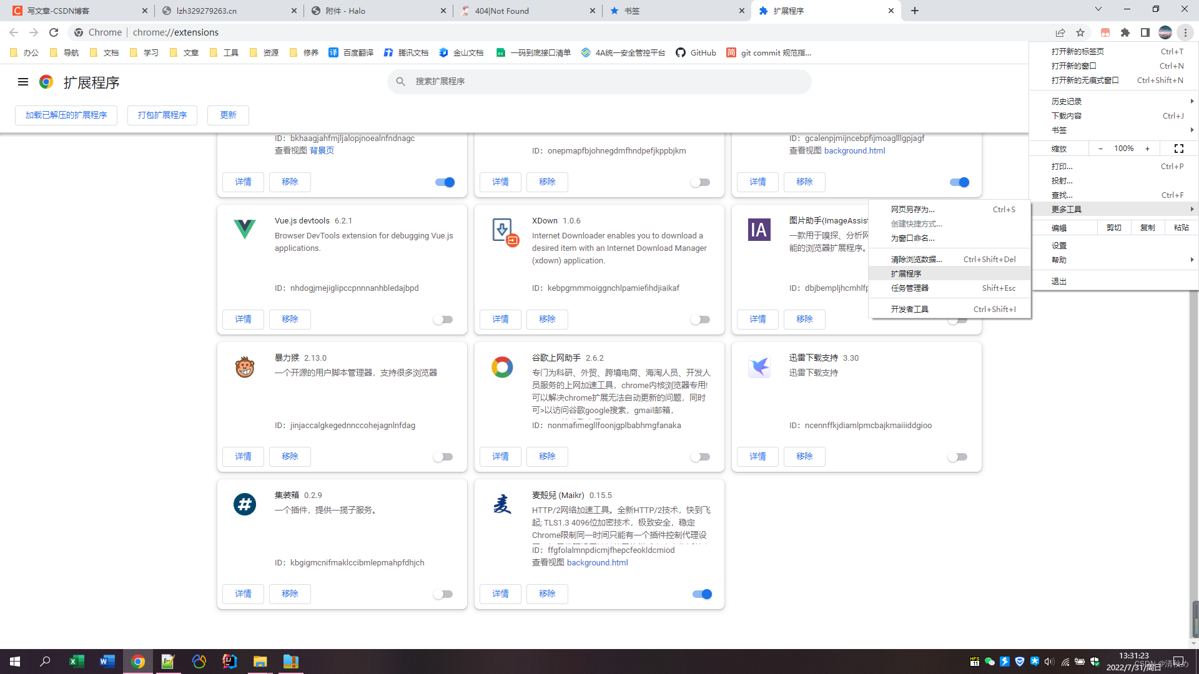
Task: Enable the 谷歌上网助手 extension toggle
Action: [700, 456]
